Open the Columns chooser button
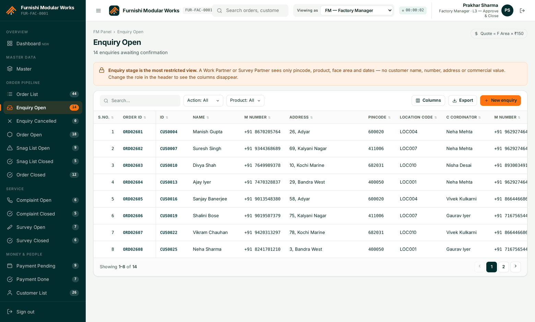This screenshot has width=535, height=322. (428, 100)
